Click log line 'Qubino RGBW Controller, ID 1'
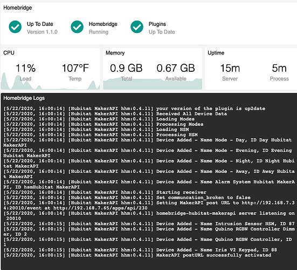 coord(148,242)
